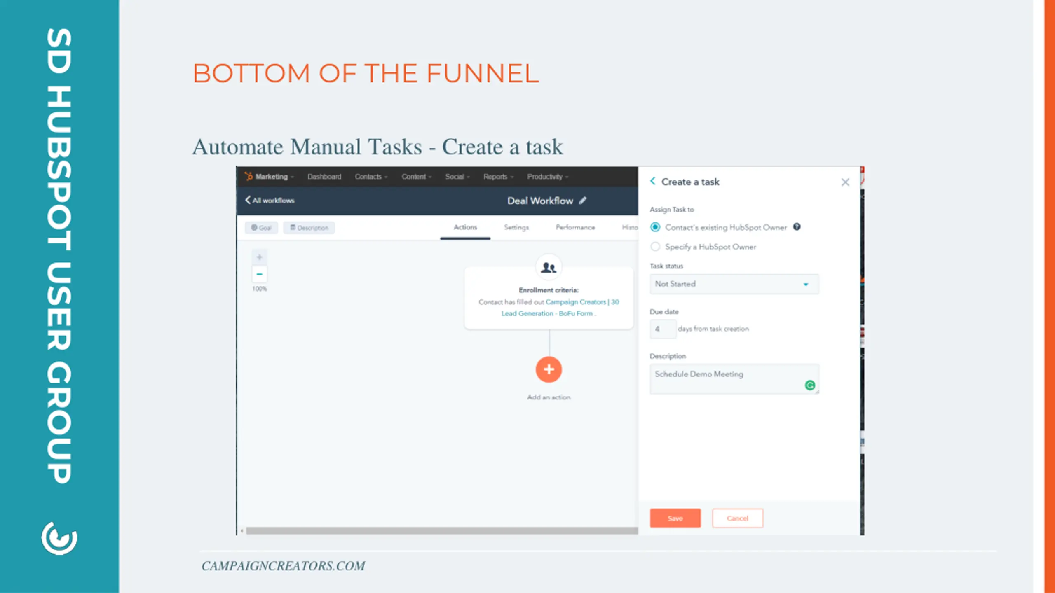
Task: Select Contact's existing HubSpot Owner radio
Action: [655, 227]
